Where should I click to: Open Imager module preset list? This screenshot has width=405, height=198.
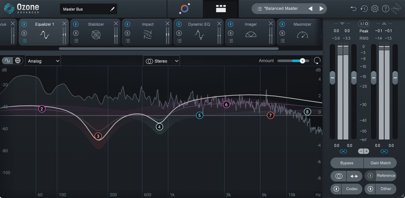231,41
